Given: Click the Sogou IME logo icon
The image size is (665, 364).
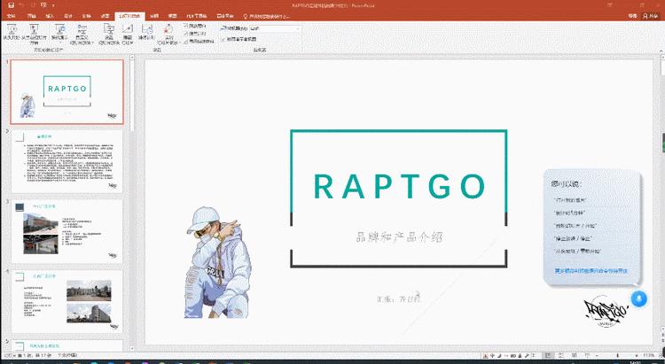Looking at the screenshot, I should point(485,355).
